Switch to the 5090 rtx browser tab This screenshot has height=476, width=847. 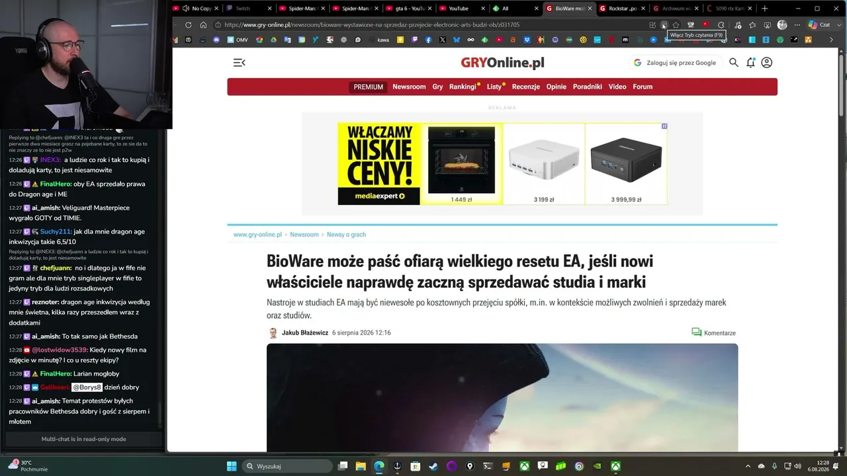coord(729,9)
